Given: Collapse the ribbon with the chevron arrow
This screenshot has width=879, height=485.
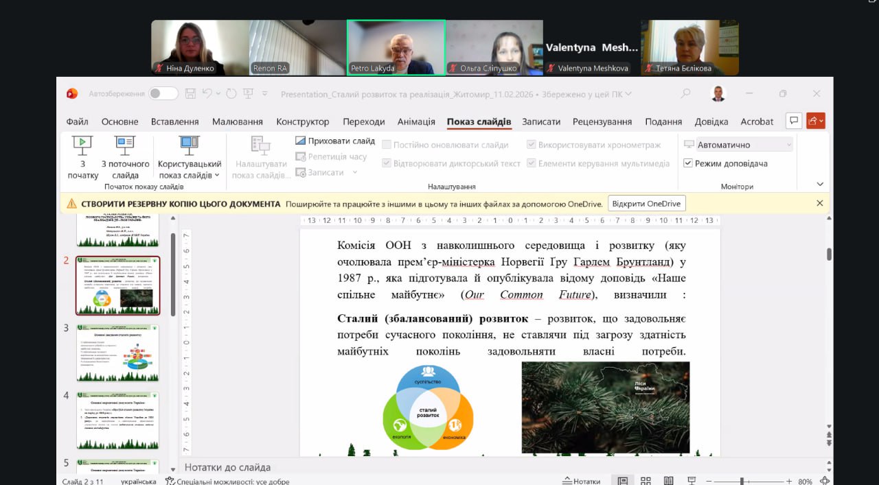Looking at the screenshot, I should click(820, 185).
